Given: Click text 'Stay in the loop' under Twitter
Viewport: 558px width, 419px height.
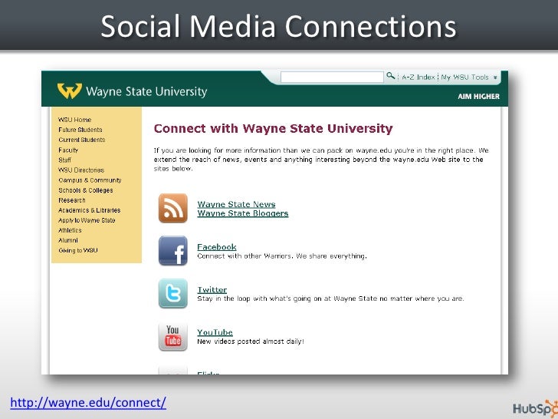Looking at the screenshot, I should (224, 299).
